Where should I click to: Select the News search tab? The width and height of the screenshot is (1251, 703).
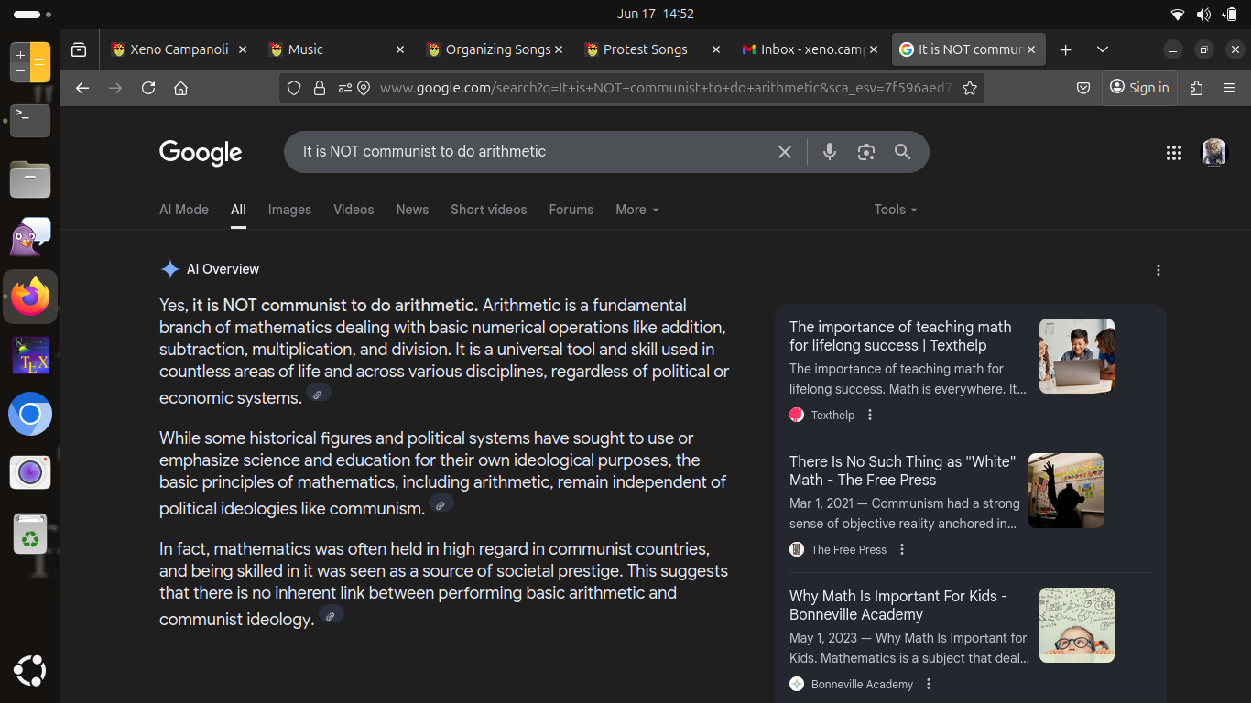click(412, 210)
